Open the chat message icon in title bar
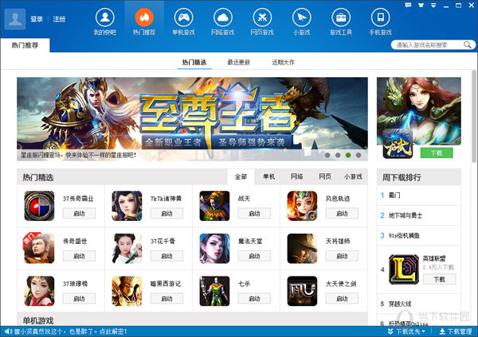 [x=408, y=5]
